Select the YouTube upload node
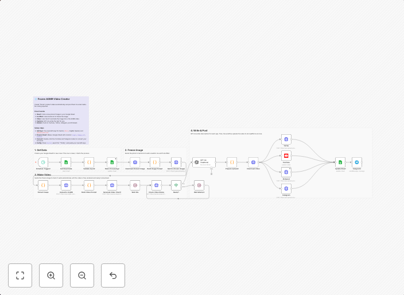 point(286,155)
